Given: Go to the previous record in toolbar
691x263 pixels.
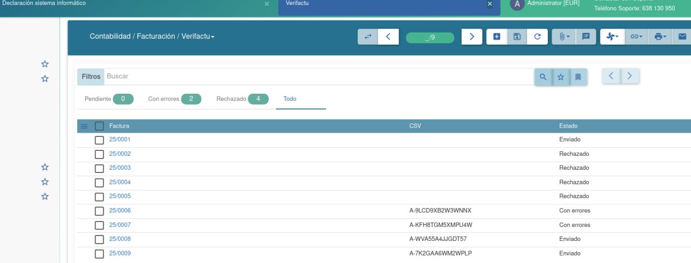Looking at the screenshot, I should [388, 37].
